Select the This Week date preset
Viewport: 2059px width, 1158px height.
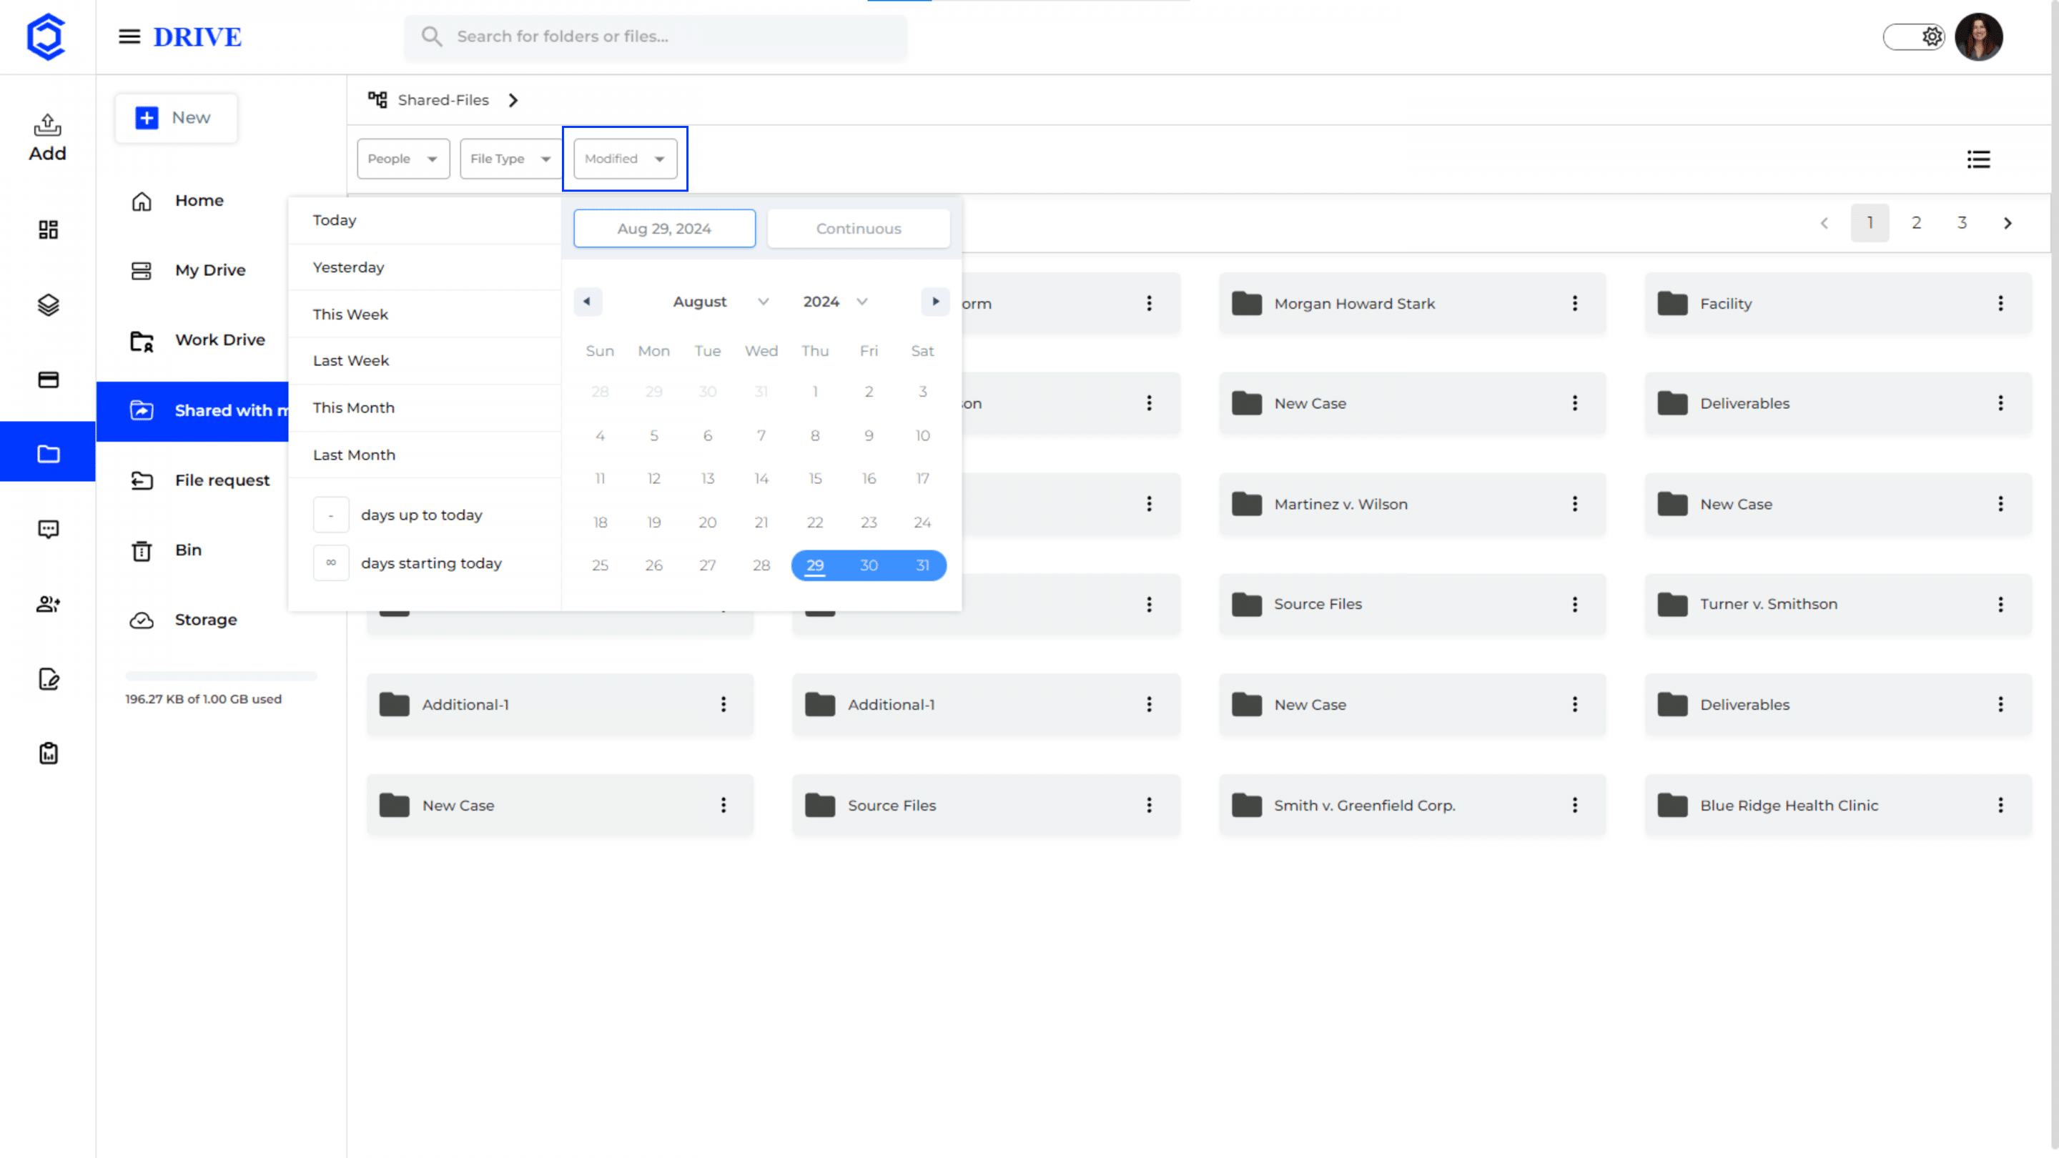pyautogui.click(x=425, y=314)
